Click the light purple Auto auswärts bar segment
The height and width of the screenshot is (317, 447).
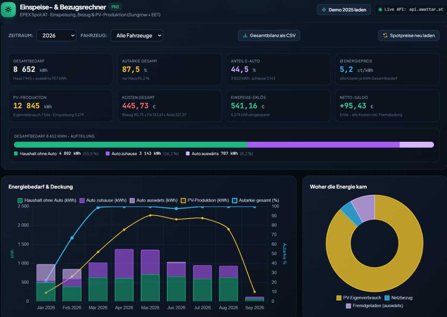pyautogui.click(x=417, y=145)
